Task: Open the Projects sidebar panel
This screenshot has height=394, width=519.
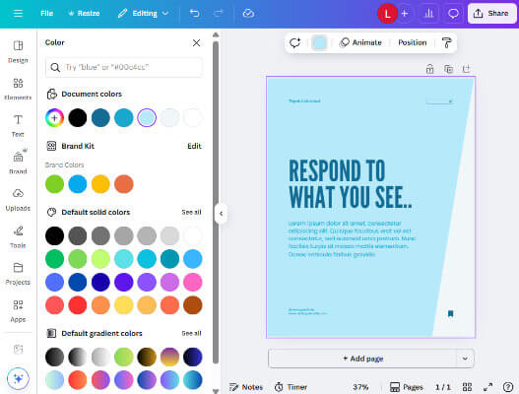Action: [18, 274]
